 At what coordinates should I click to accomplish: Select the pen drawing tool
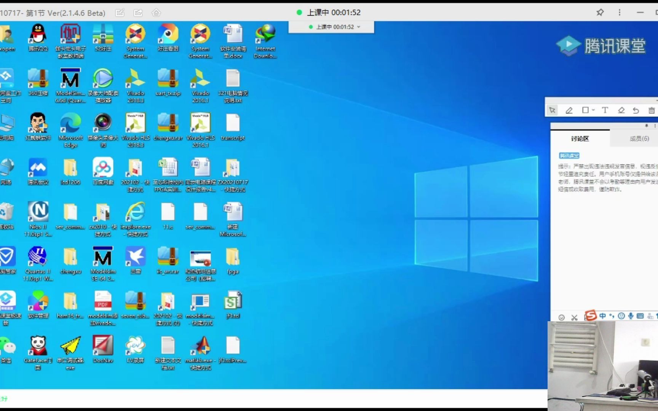pyautogui.click(x=569, y=110)
